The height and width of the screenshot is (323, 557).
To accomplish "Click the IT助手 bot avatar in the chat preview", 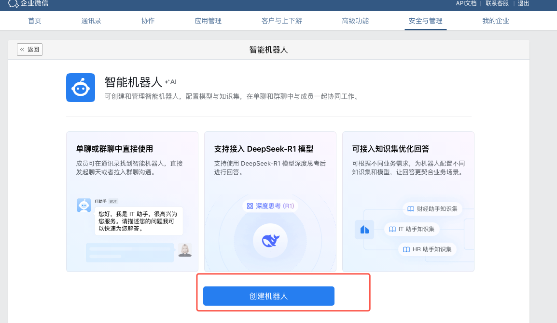I will click(84, 205).
